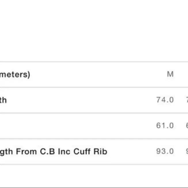Screen dimensions: 188x188
Task: Click the word "Rib" in the row label
Action: pyautogui.click(x=100, y=151)
